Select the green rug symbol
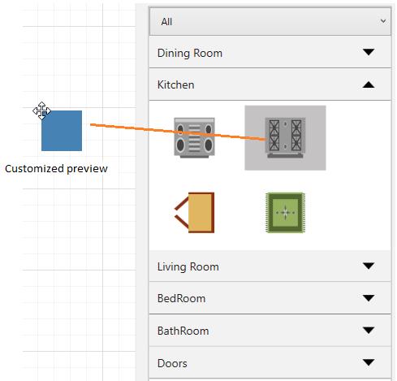Screen dimensions: 397x381 [x=285, y=213]
